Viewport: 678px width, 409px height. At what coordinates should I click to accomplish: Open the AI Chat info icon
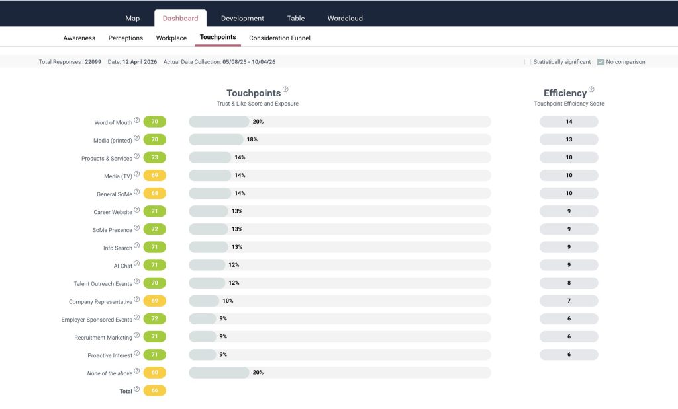pyautogui.click(x=137, y=264)
